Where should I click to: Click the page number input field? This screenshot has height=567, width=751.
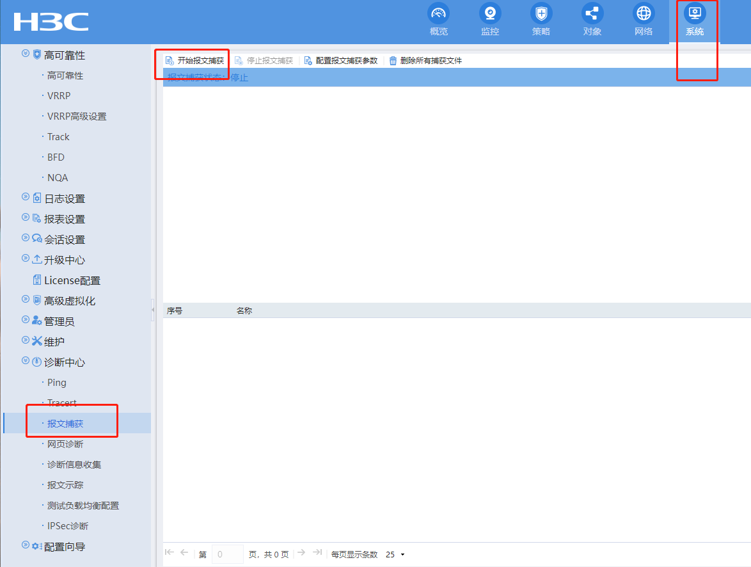click(x=228, y=555)
